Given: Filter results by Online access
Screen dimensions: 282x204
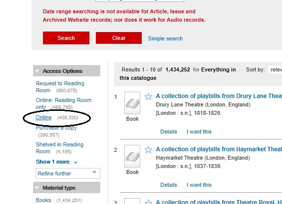Looking at the screenshot, I should click(x=43, y=117).
